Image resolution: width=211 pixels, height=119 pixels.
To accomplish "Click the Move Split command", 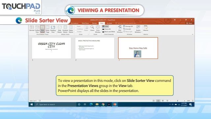I will coord(128,32).
